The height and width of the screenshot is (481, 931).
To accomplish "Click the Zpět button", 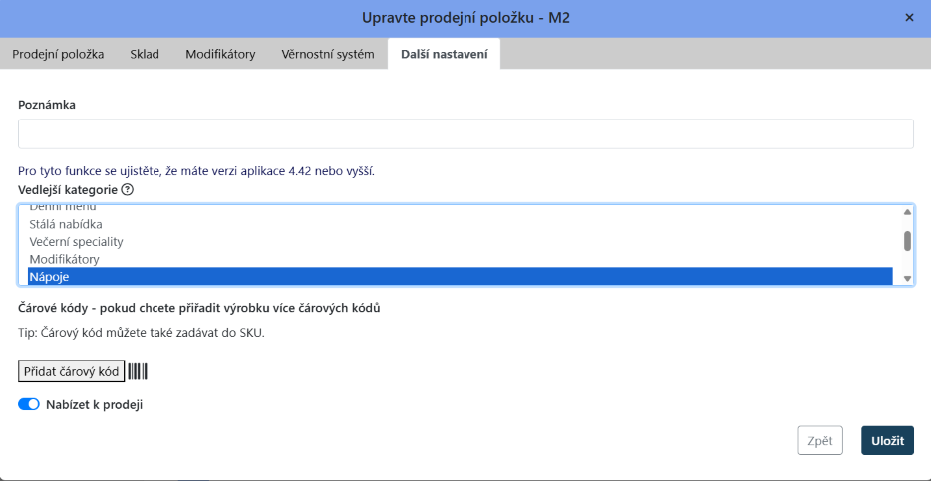I will pyautogui.click(x=819, y=440).
